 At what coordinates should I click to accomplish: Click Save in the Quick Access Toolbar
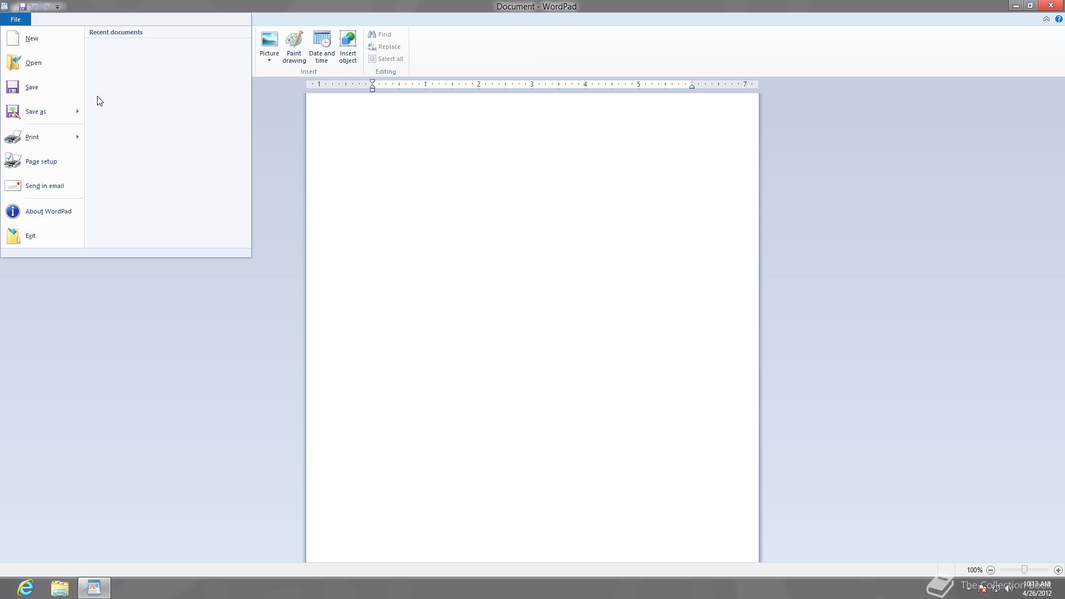[x=23, y=7]
